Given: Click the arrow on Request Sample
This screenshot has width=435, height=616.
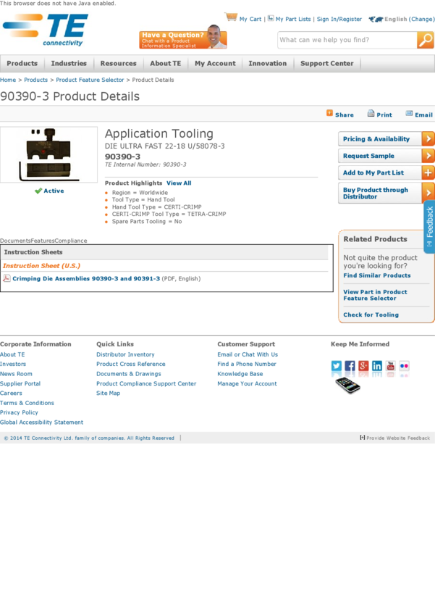Looking at the screenshot, I should tap(428, 156).
